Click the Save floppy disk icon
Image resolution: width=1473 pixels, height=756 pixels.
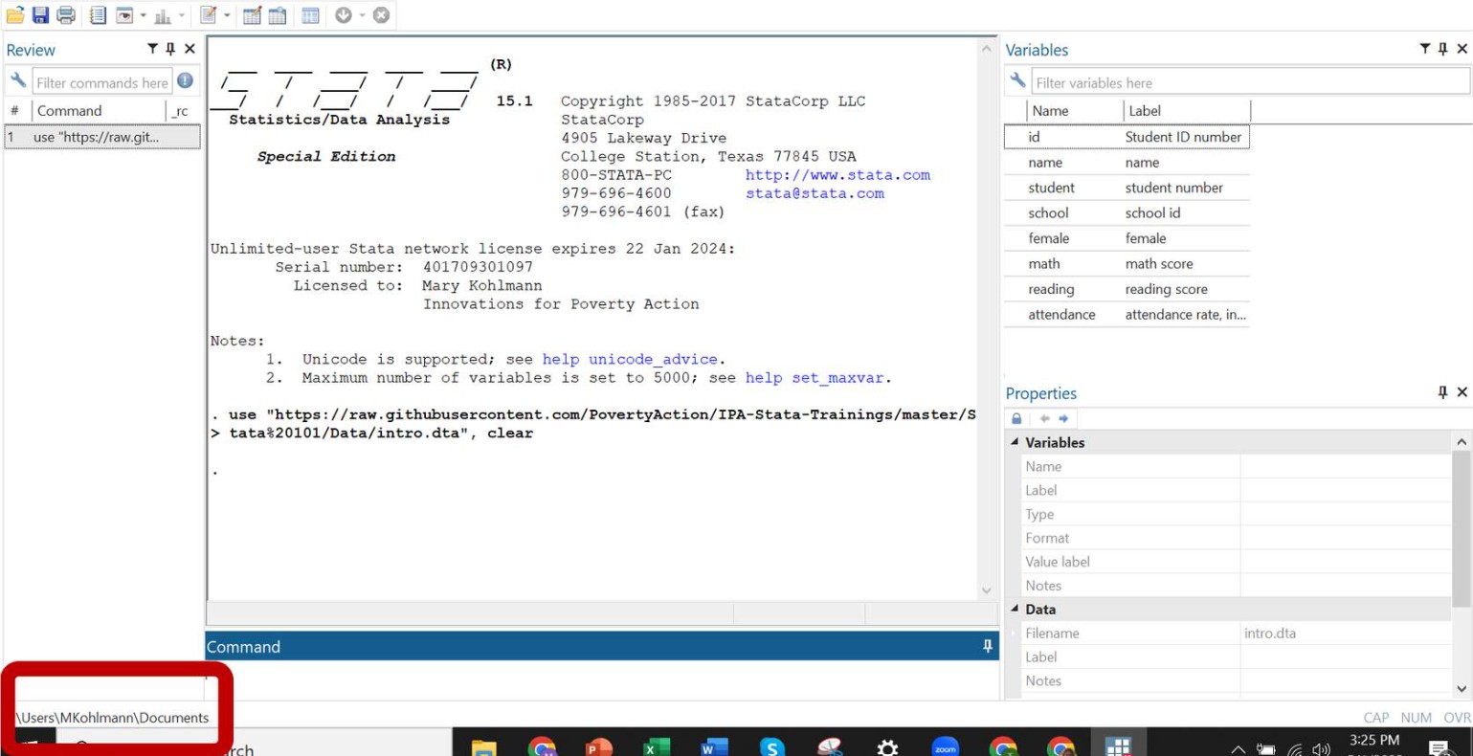(40, 15)
